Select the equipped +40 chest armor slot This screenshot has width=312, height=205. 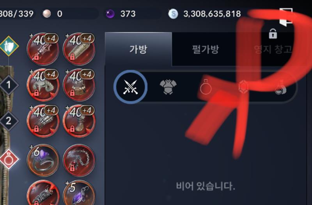tap(79, 85)
